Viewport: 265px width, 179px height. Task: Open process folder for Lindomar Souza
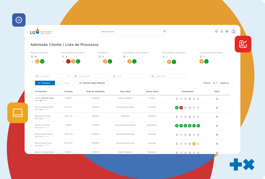pos(217,99)
